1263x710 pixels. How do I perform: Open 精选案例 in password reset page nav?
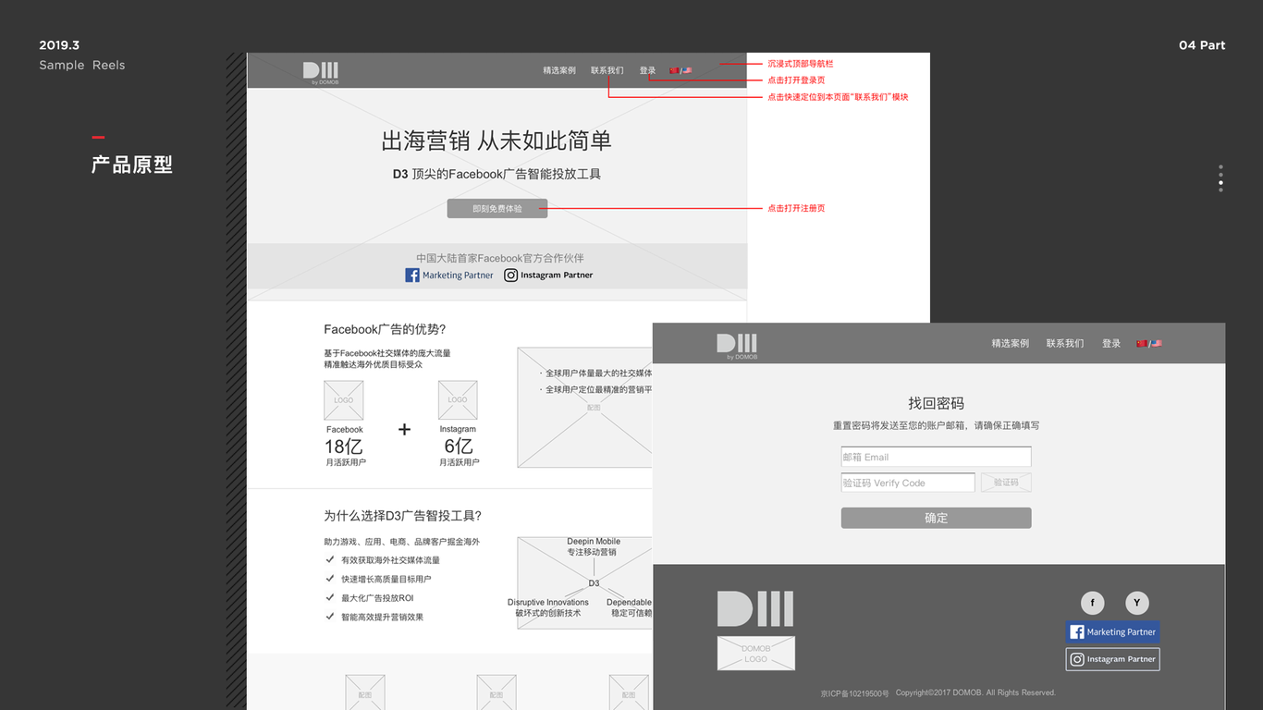click(1011, 343)
